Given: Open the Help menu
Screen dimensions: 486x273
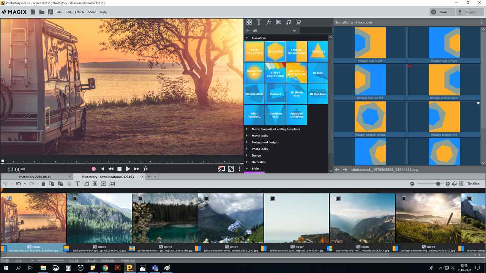Looking at the screenshot, I should coord(103,12).
